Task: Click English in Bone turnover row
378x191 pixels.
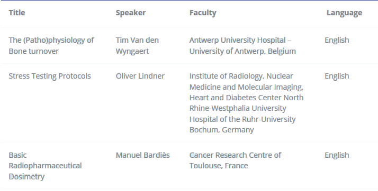Action: pos(337,40)
